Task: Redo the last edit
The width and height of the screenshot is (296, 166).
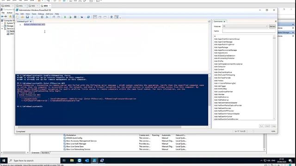Action: (x=59, y=17)
